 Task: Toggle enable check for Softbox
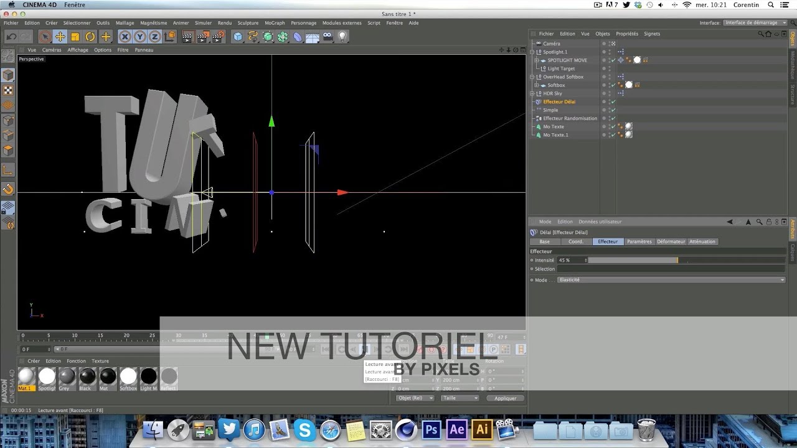(x=613, y=85)
